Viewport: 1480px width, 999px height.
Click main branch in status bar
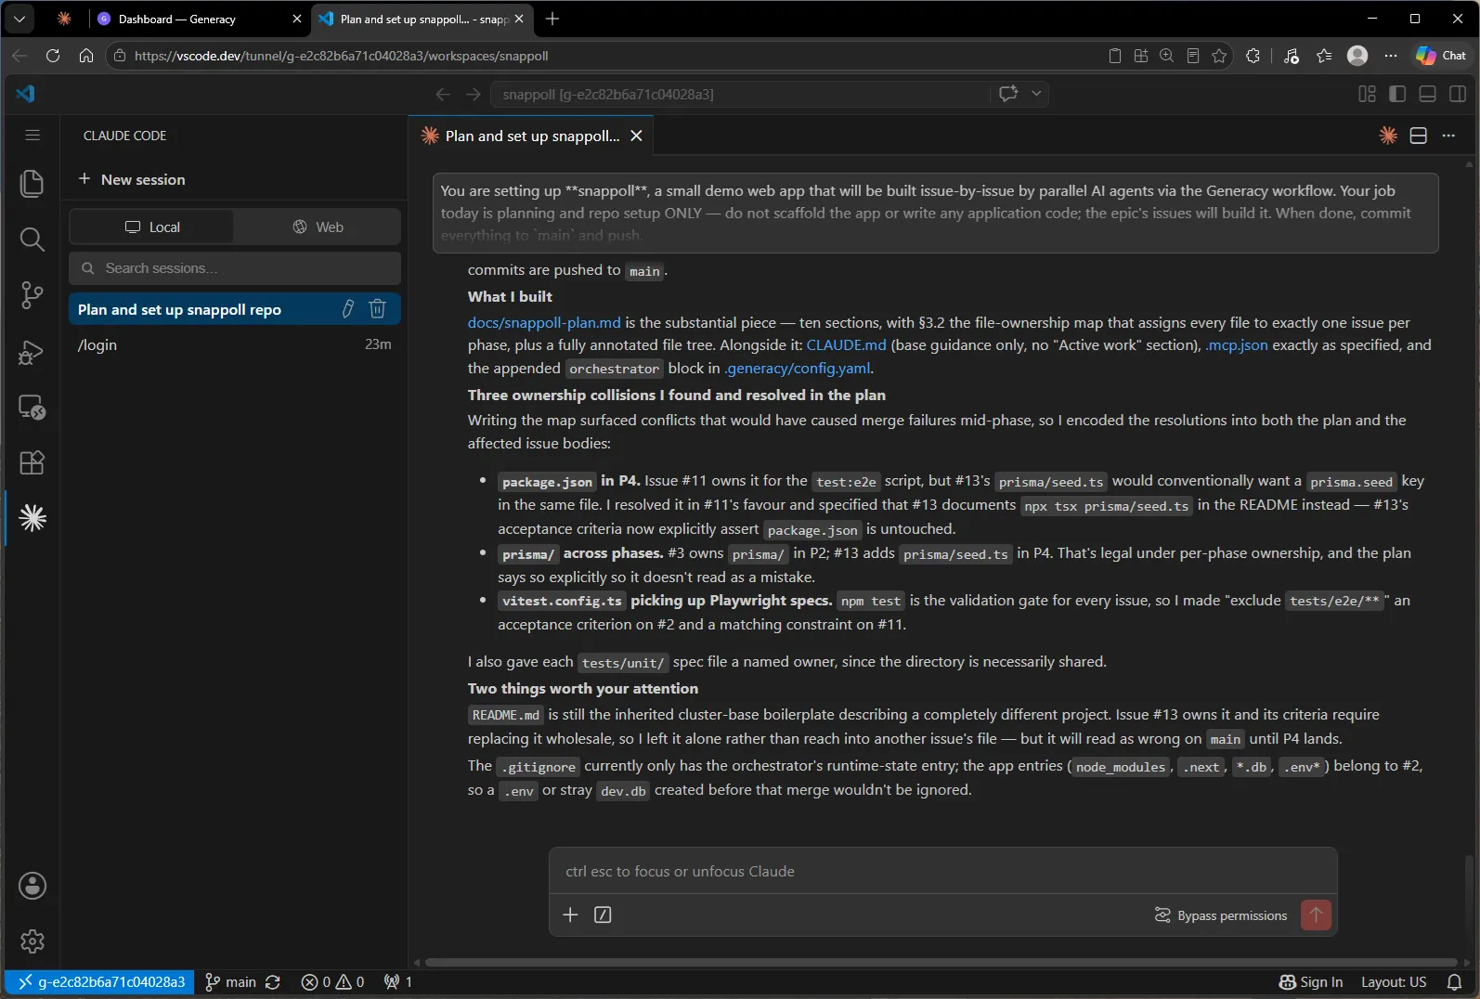click(230, 982)
